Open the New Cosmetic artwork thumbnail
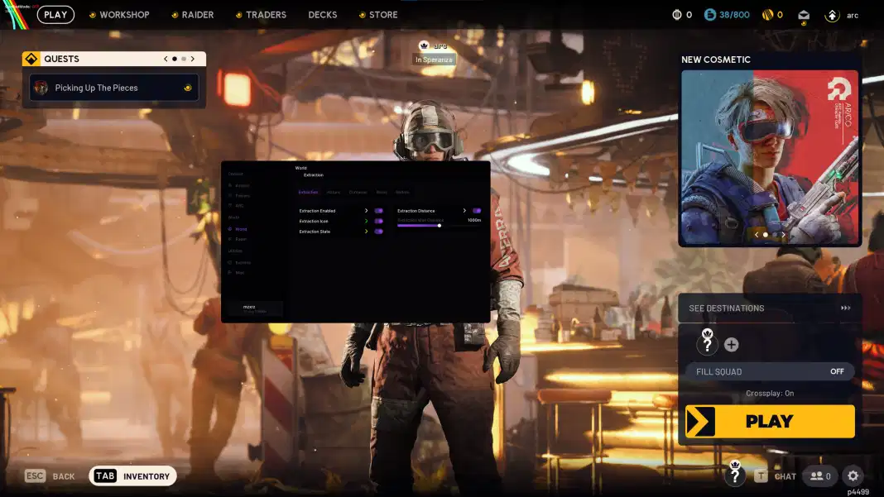 pos(770,158)
